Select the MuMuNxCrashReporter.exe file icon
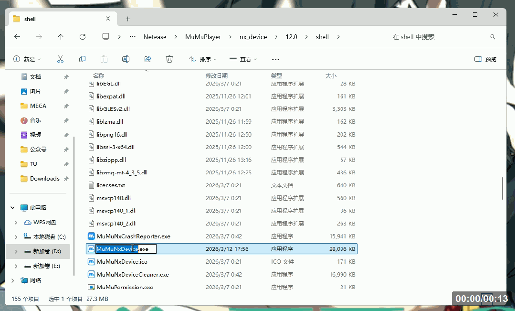Screen dimensions: 515x311 click(91, 236)
